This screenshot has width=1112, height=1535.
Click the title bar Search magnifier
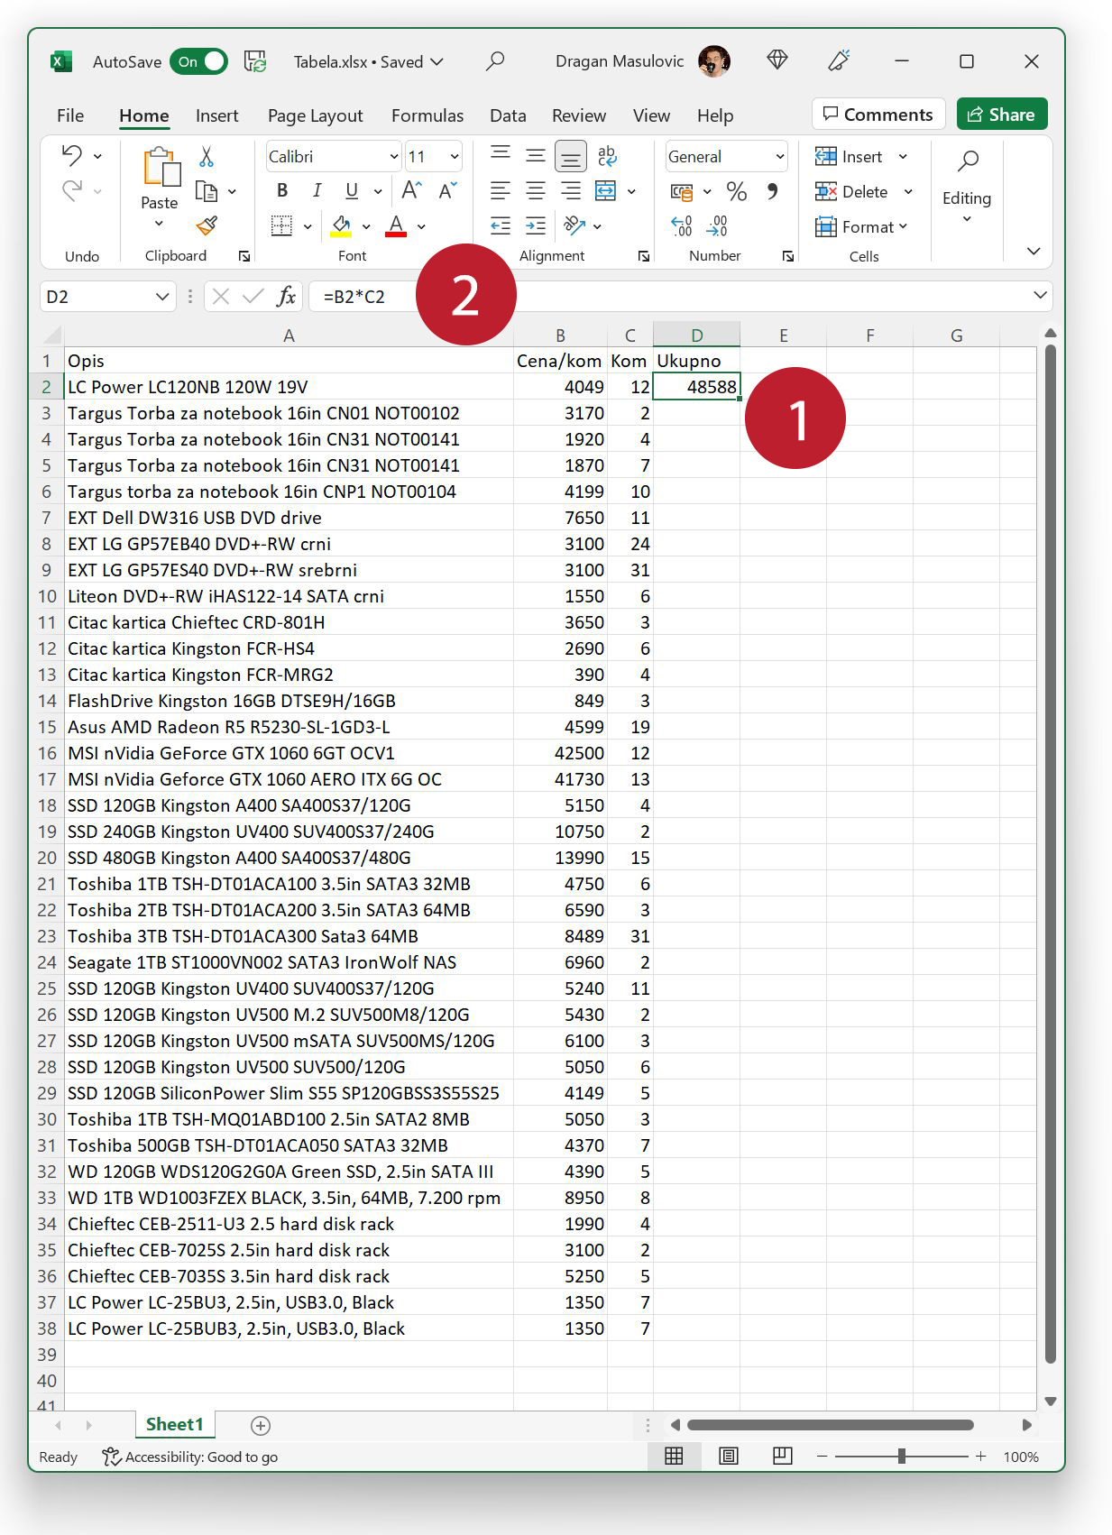495,61
